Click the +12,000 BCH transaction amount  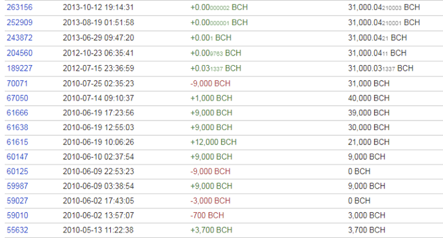tap(214, 142)
